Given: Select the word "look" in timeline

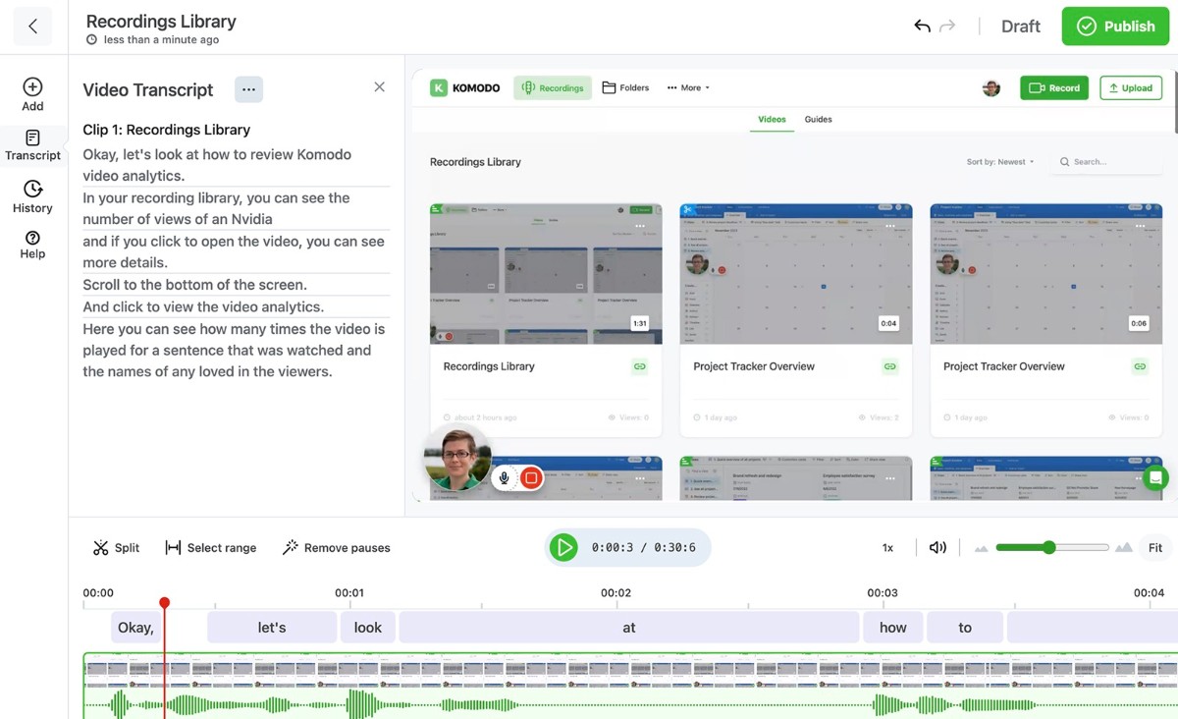Looking at the screenshot, I should (368, 628).
